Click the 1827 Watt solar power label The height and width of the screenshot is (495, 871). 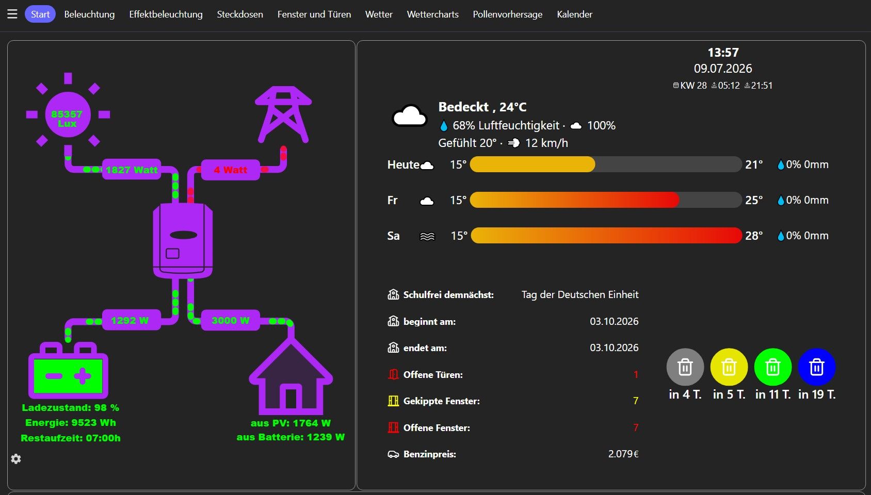pos(132,170)
